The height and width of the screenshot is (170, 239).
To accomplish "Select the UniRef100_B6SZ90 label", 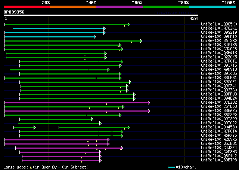I will (219, 115).
